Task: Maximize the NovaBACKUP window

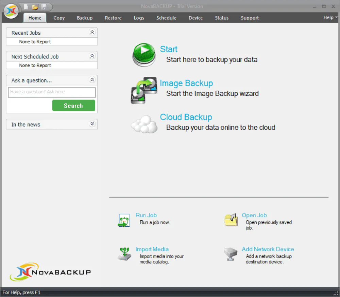Action: tap(324, 6)
